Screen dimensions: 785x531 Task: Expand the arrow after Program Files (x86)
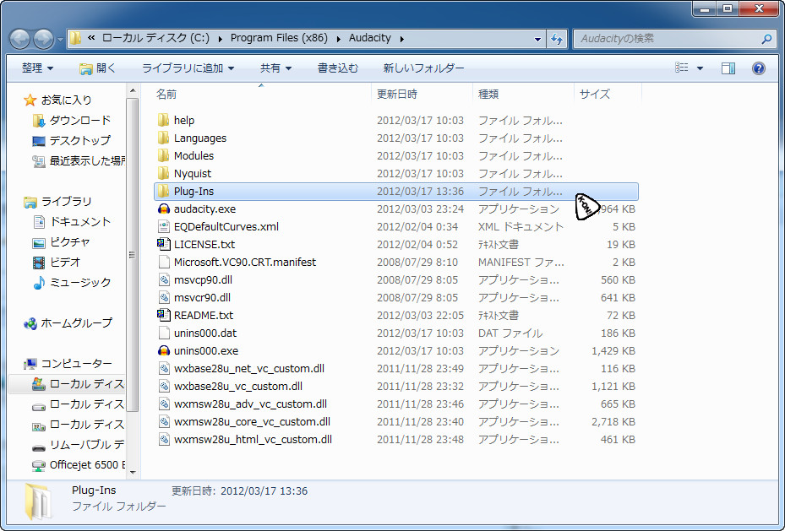coord(339,39)
